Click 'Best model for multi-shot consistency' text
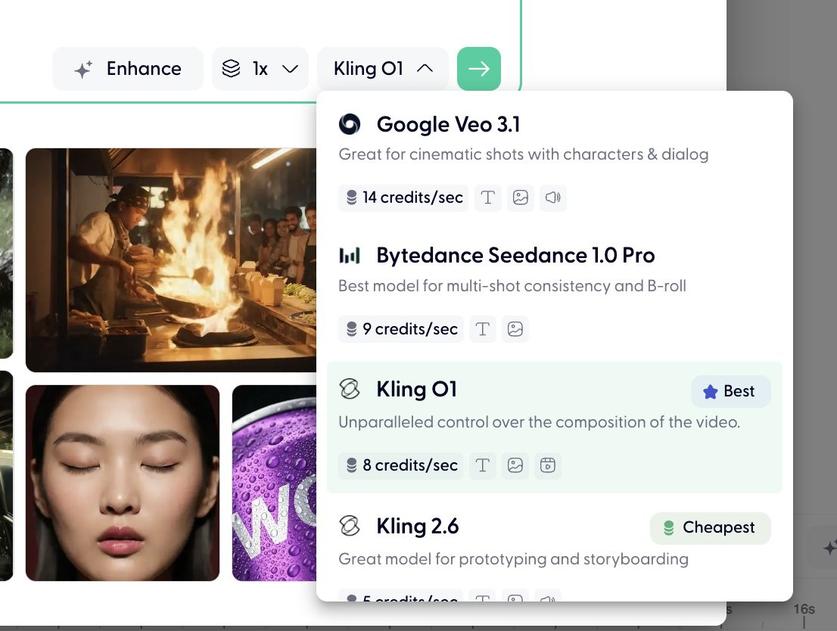Screen dimensions: 837x631 coord(512,285)
